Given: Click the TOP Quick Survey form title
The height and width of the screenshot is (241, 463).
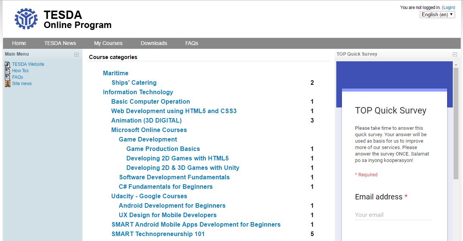Looking at the screenshot, I should pyautogui.click(x=391, y=110).
